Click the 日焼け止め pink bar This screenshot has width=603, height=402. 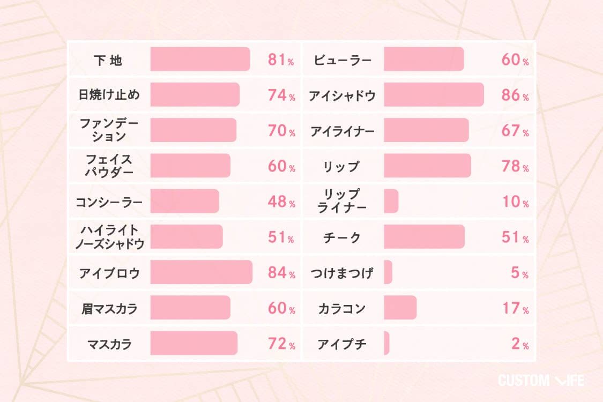point(195,95)
